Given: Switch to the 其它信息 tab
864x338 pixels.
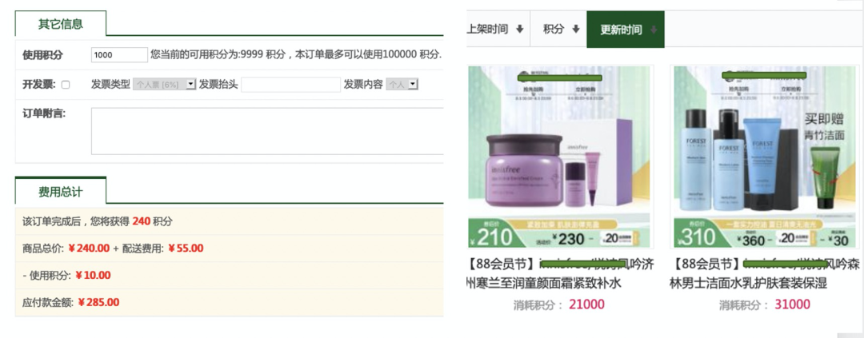Looking at the screenshot, I should (x=61, y=24).
